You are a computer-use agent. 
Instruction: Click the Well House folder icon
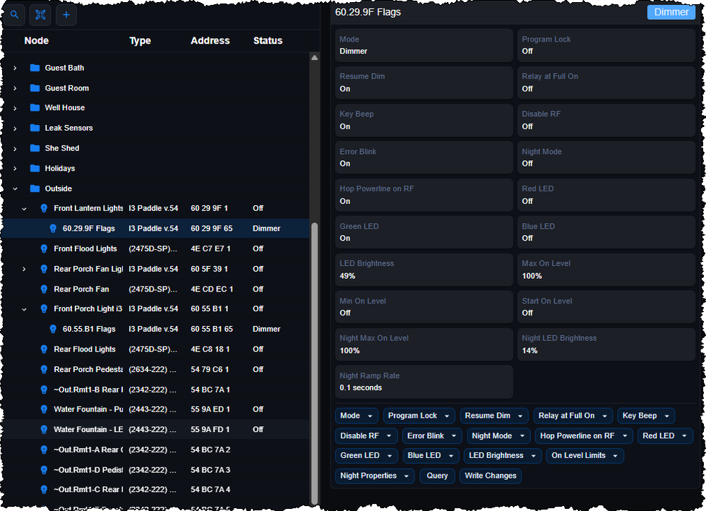35,107
